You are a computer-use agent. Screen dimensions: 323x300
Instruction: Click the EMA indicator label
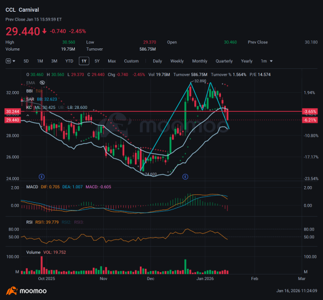click(x=31, y=83)
